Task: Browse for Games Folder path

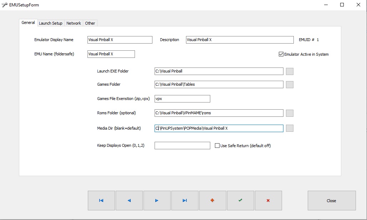Action: coord(290,84)
